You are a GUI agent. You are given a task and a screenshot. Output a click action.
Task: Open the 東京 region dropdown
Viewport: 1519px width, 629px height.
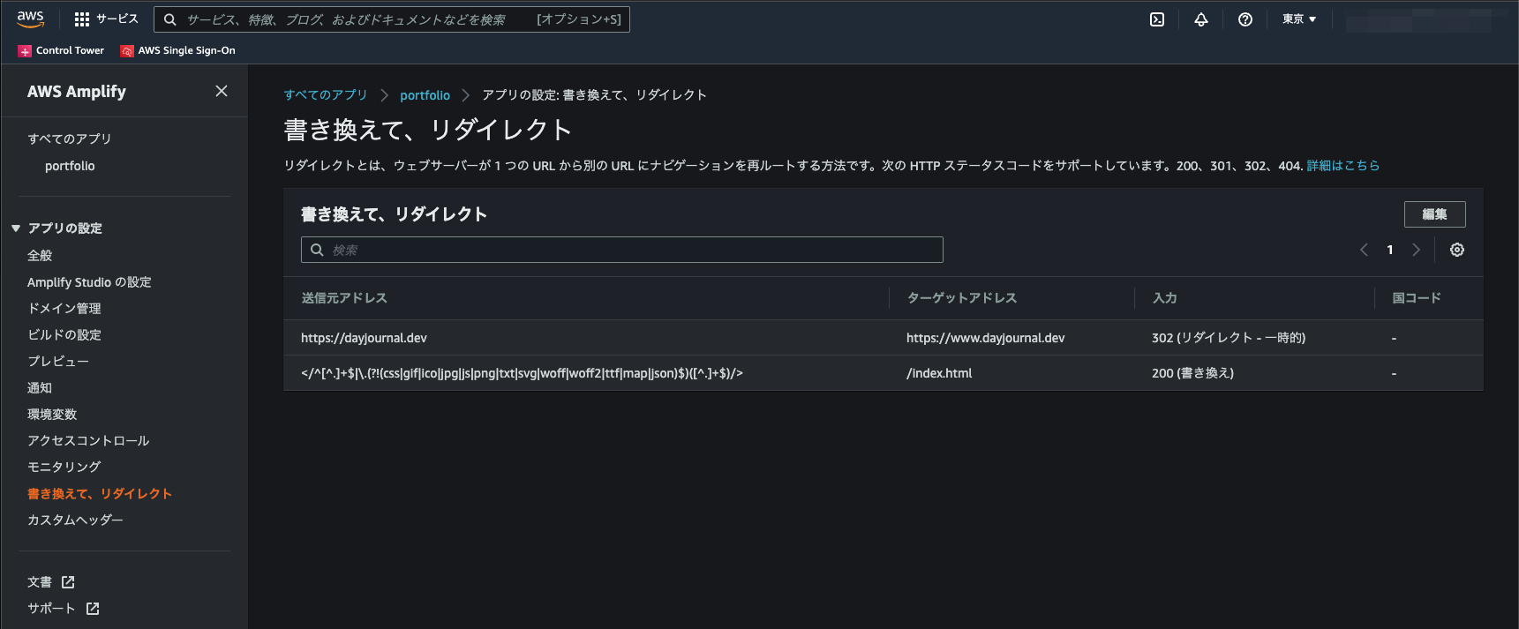1299,19
